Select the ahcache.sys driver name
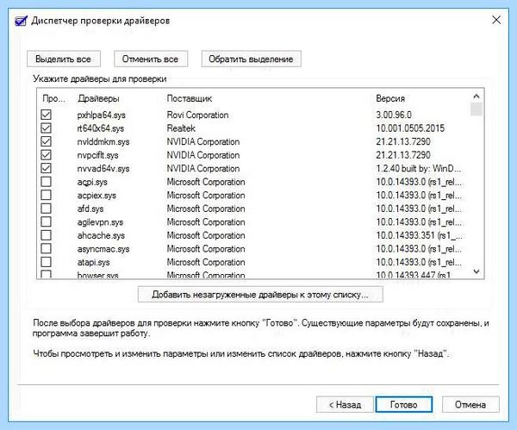The image size is (517, 430). (101, 235)
